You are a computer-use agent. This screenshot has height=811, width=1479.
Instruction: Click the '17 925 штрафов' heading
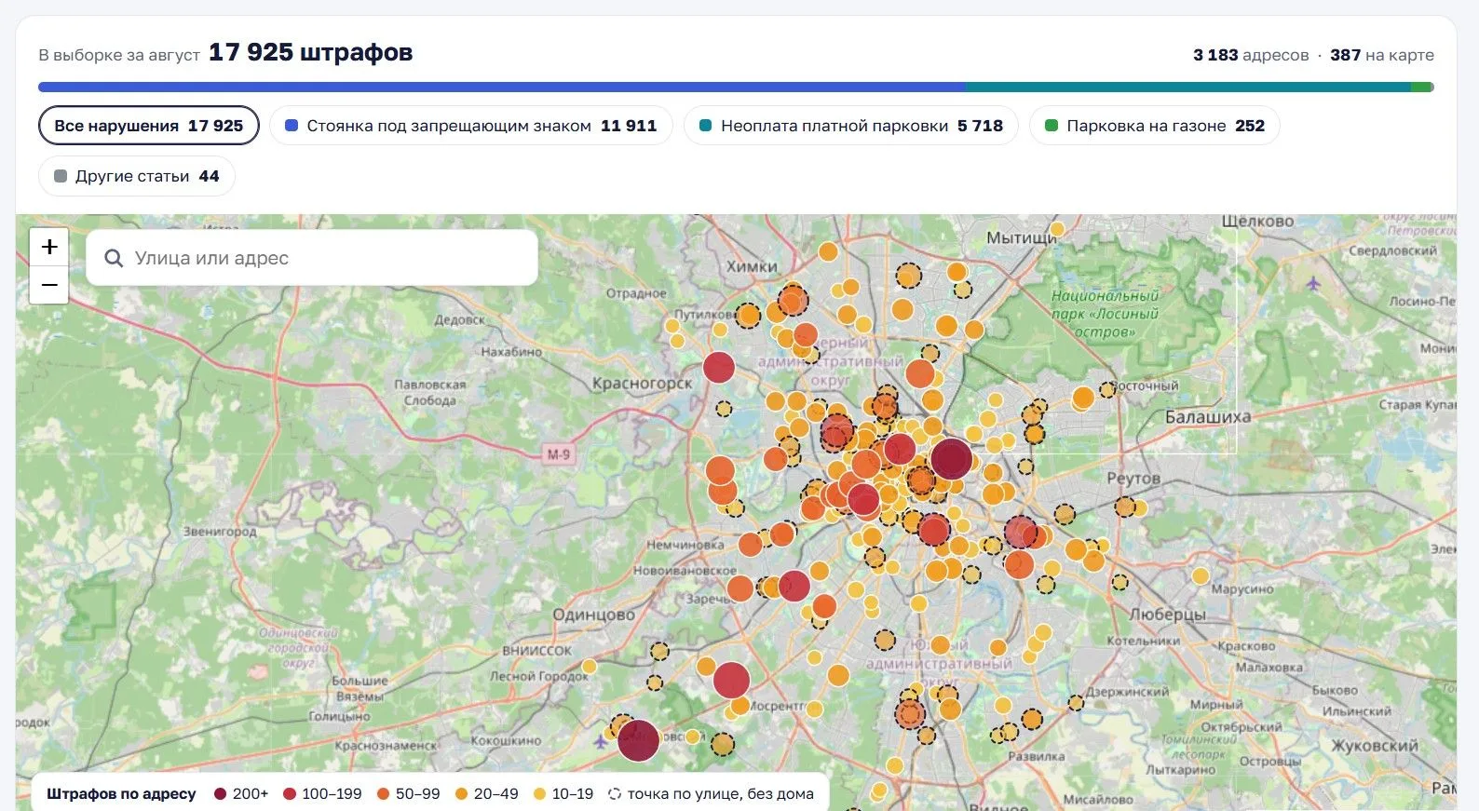point(311,52)
